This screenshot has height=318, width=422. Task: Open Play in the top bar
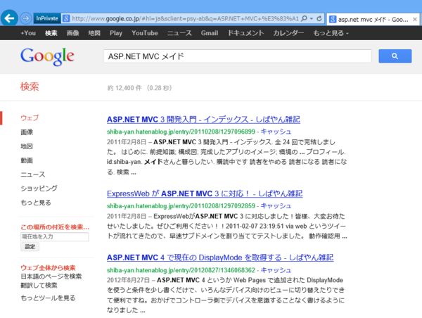tap(116, 33)
